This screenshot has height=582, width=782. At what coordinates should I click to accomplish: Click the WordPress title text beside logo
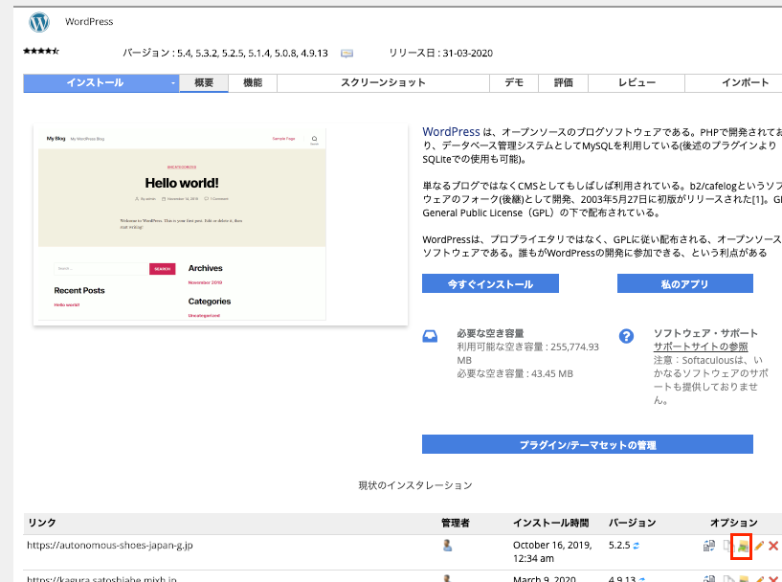pos(89,21)
